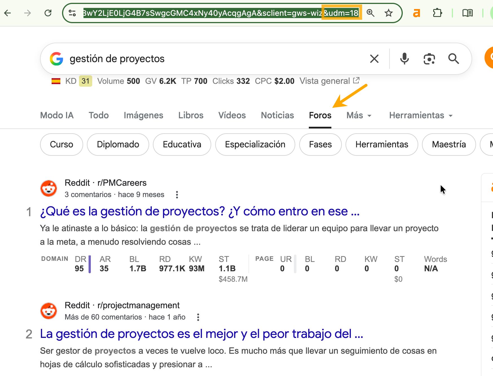Screen dimensions: 493x376
Task: Submit search with the magnifier button
Action: (454, 59)
